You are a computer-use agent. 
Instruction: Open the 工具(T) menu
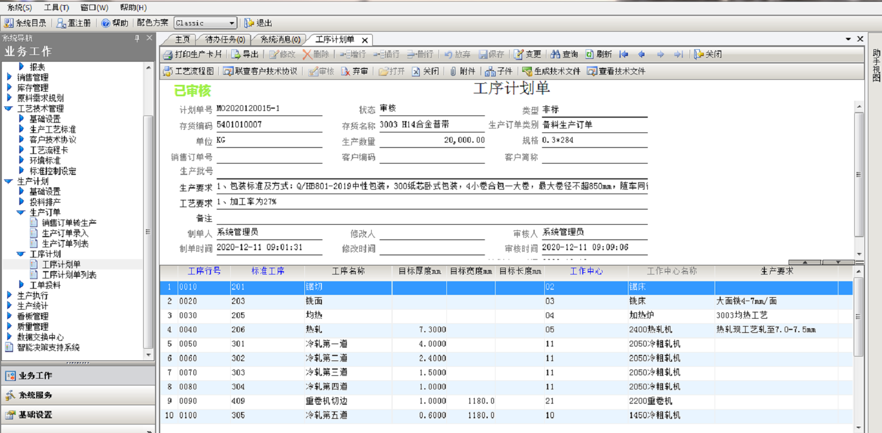pyautogui.click(x=56, y=8)
